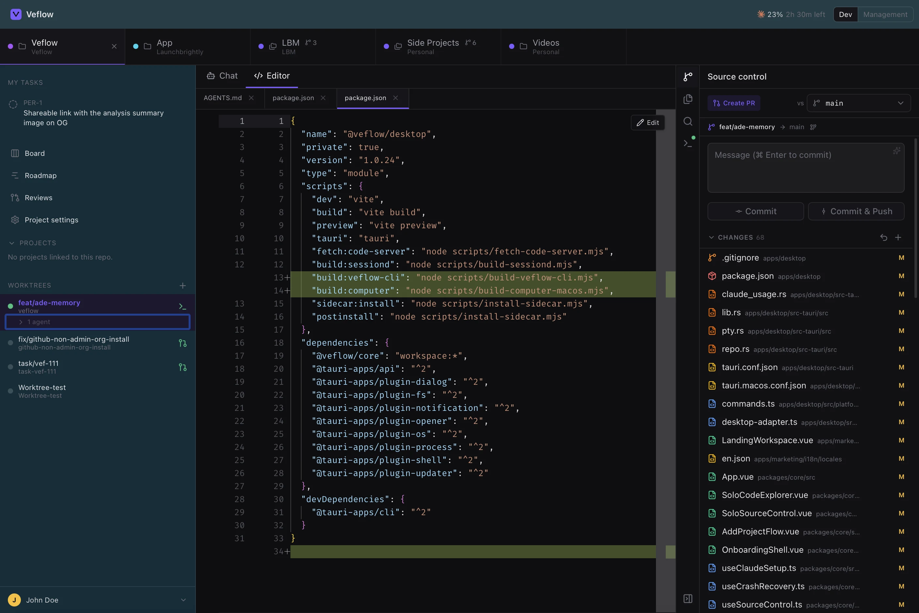Stage all changes with plus icon

coord(898,237)
